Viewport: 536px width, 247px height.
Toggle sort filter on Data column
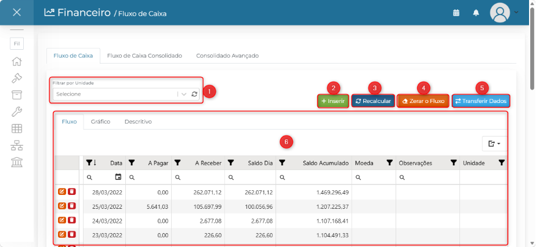tap(91, 163)
